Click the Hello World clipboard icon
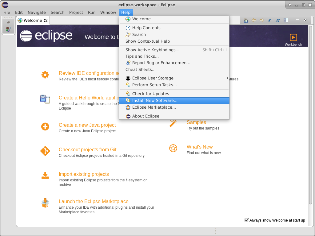315x236 pixels. [x=45, y=99]
